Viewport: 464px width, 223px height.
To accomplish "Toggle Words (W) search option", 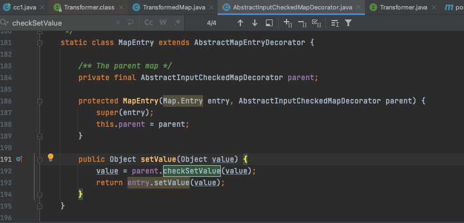I will [x=163, y=22].
